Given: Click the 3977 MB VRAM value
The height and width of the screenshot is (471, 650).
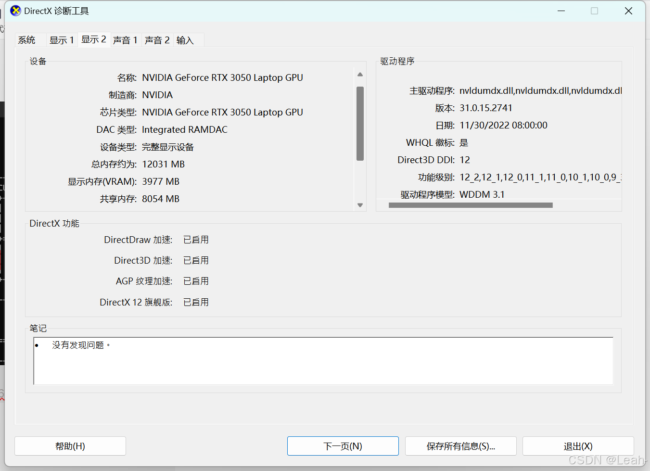Looking at the screenshot, I should [x=161, y=181].
